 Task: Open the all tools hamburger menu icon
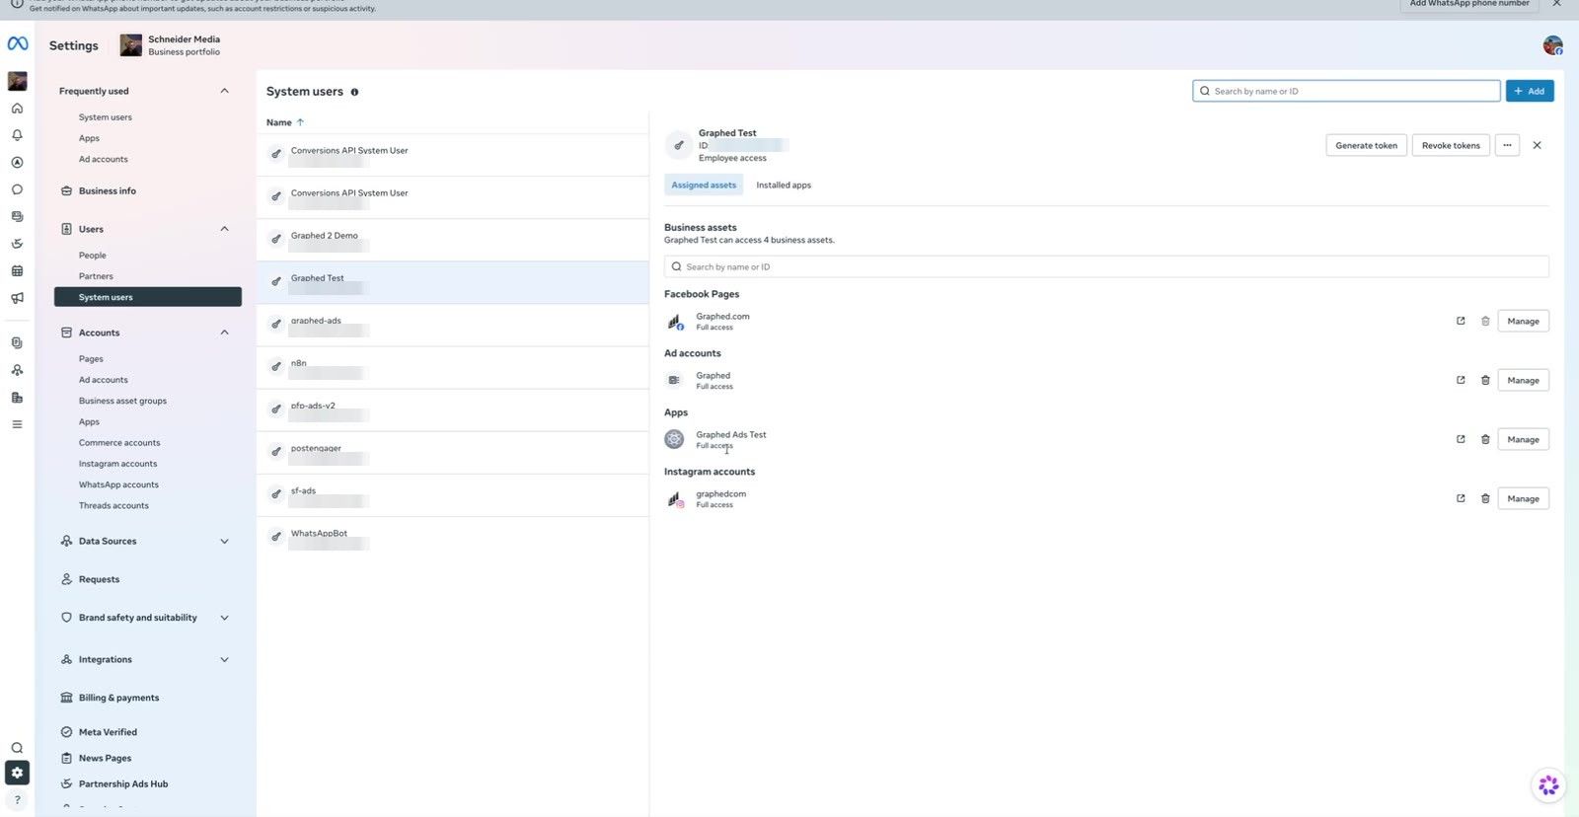coord(17,424)
